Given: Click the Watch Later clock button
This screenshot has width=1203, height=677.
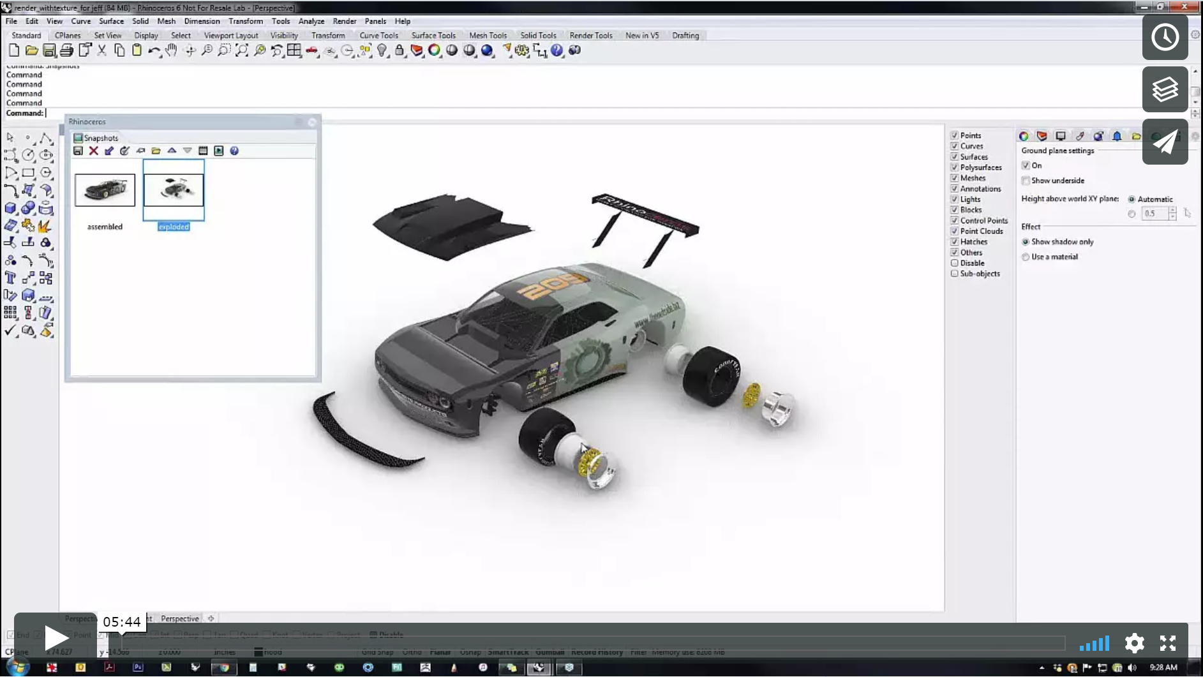Looking at the screenshot, I should 1165,37.
